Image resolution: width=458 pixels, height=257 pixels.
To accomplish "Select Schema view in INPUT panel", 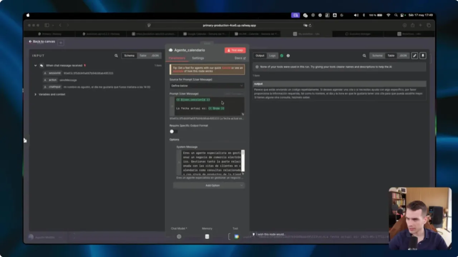I will tap(129, 56).
